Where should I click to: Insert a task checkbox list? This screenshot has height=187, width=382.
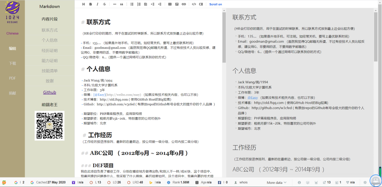pos(146,4)
